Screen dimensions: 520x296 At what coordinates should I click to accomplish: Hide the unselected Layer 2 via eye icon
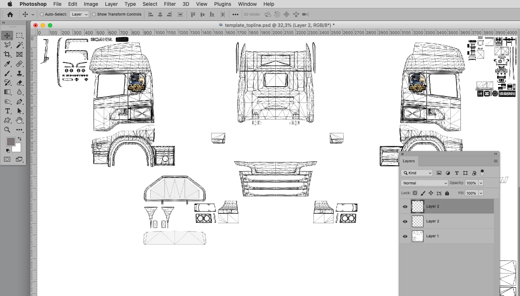[x=405, y=221]
